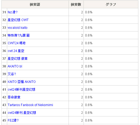Click the 0.6% graph cell for row 38

pyautogui.click(x=111, y=66)
